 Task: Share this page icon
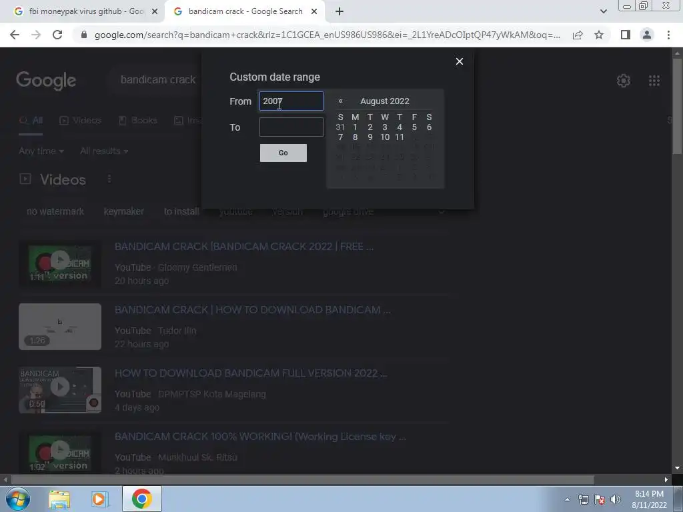578,35
